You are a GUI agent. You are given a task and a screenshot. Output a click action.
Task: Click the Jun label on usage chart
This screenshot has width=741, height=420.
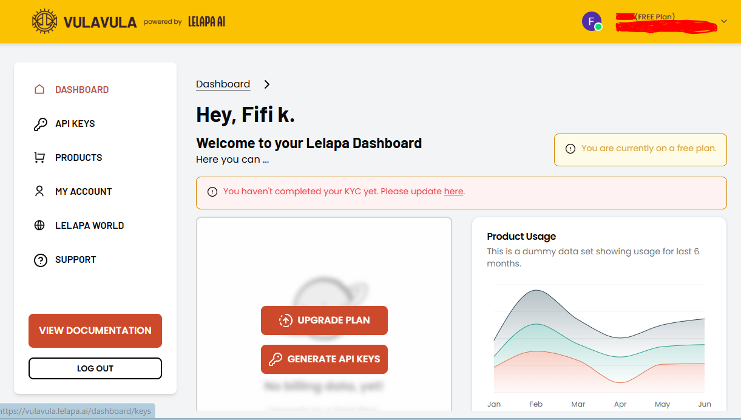click(x=705, y=404)
